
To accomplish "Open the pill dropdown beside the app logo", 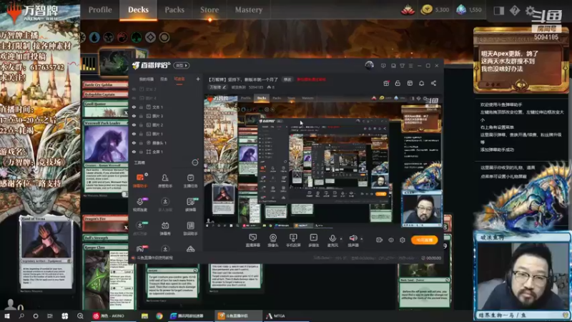I will click(182, 66).
